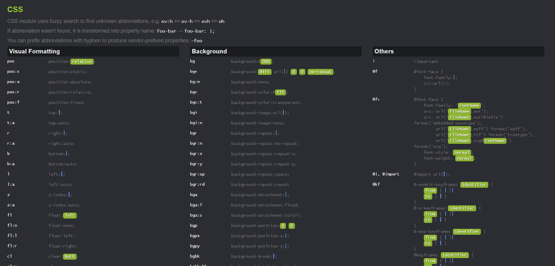Viewport: 555px width, 266px height.
Task: Collapse the Others section header
Action: click(x=384, y=51)
